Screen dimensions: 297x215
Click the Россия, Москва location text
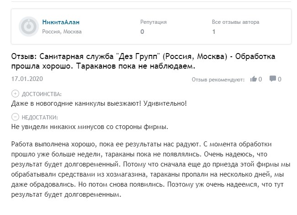pyautogui.click(x=62, y=32)
